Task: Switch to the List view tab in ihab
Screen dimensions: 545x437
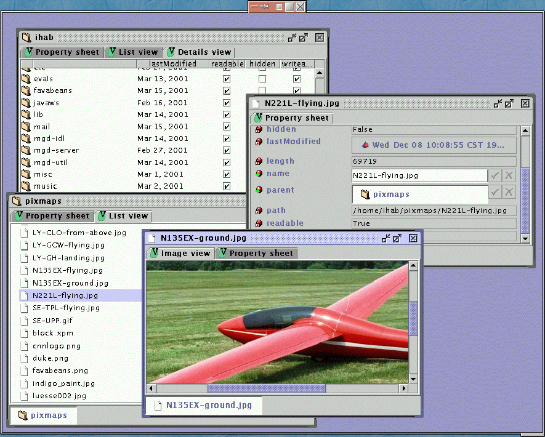Action: (133, 52)
